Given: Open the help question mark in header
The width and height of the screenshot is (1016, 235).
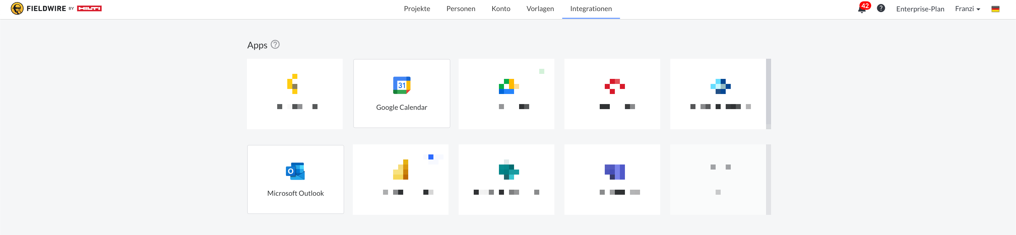Looking at the screenshot, I should pos(881,8).
